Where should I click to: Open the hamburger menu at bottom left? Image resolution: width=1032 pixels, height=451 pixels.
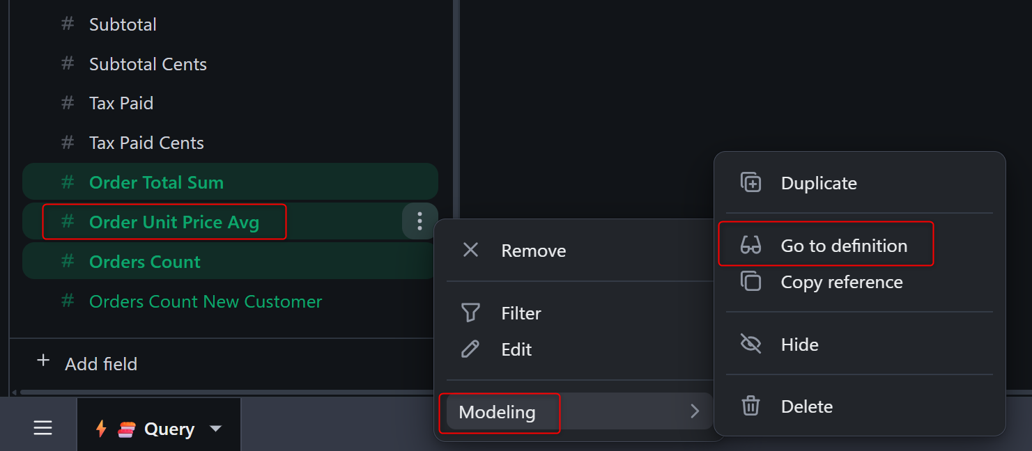coord(43,429)
